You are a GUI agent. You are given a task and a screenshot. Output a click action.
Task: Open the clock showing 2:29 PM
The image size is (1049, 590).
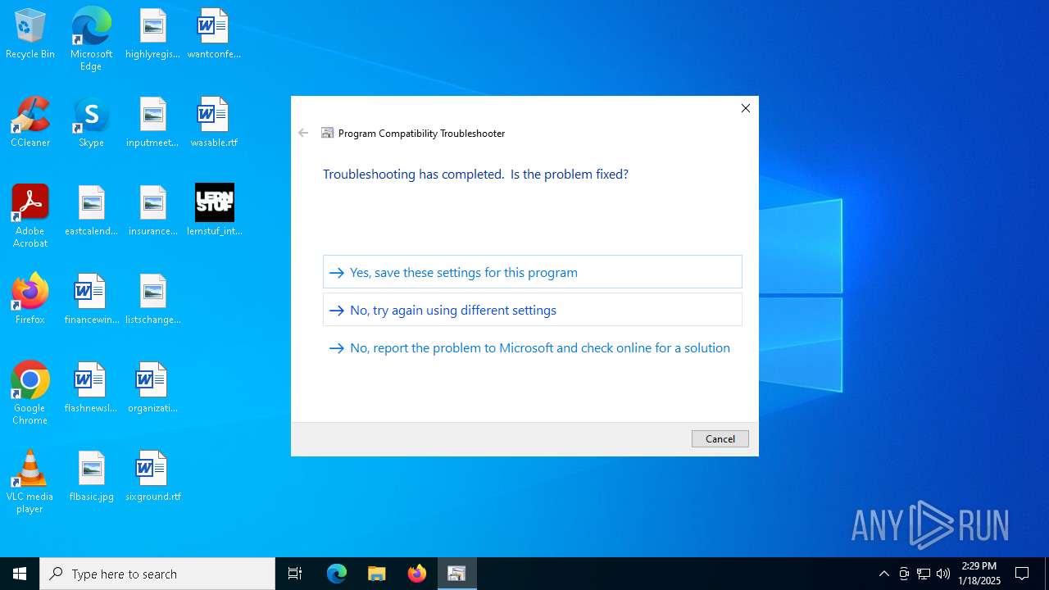coord(979,574)
